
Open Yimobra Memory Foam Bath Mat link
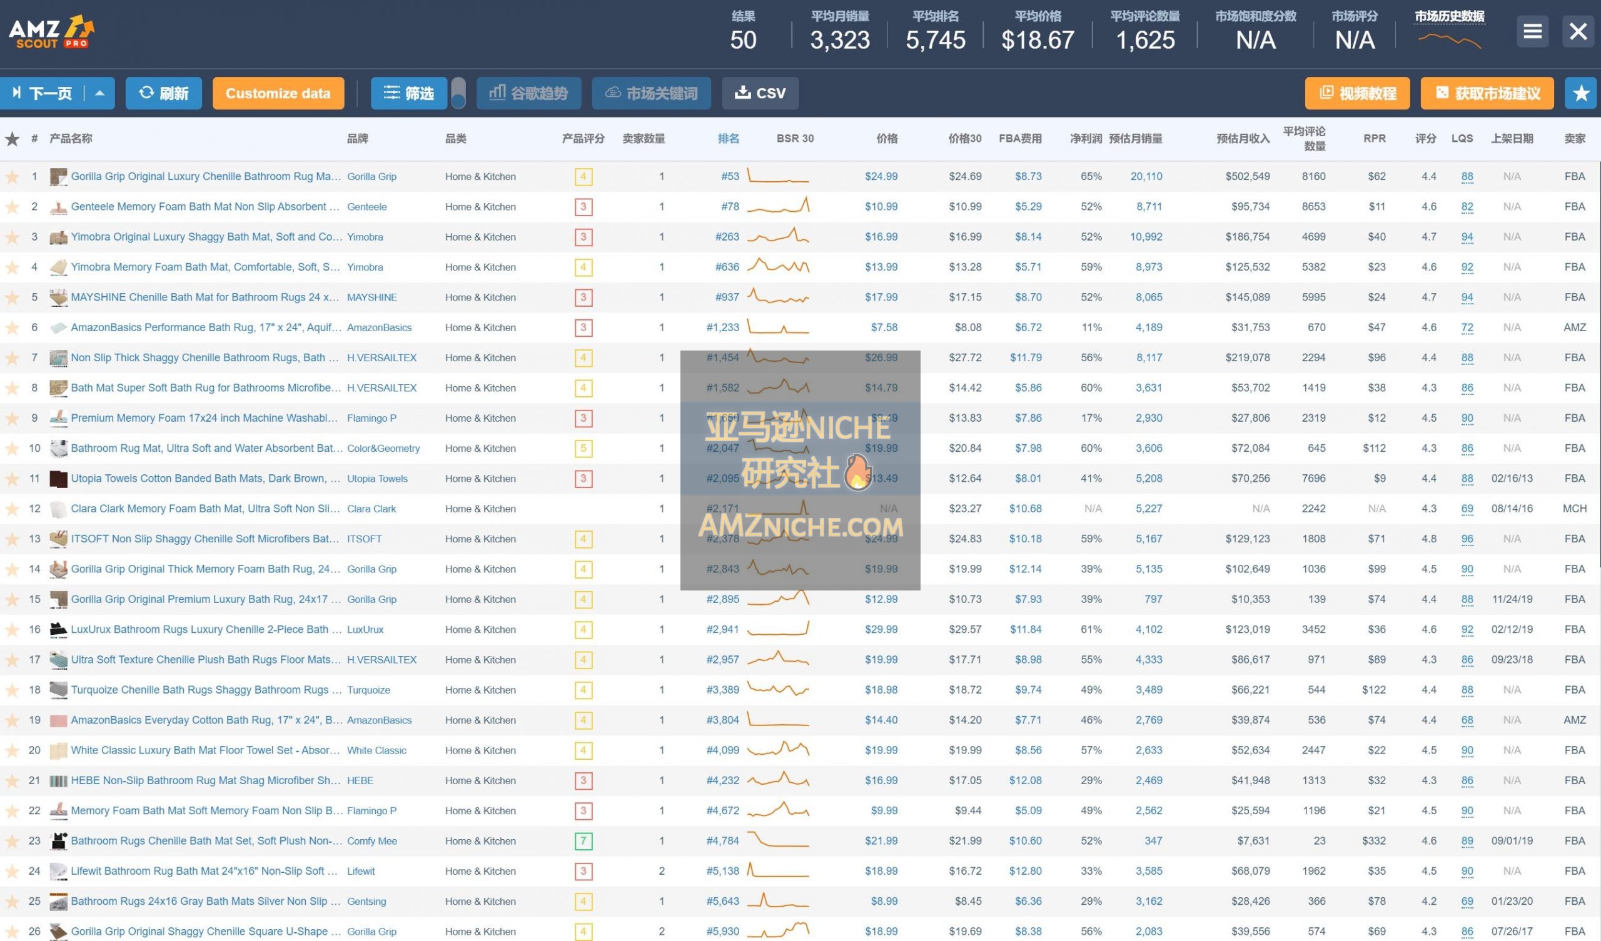point(205,267)
